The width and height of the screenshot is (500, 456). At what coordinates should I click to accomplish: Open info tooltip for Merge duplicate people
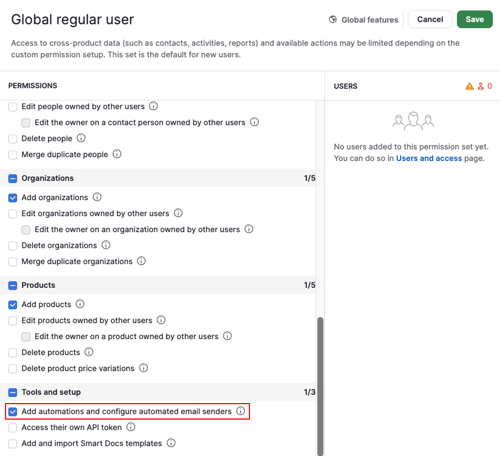(117, 154)
